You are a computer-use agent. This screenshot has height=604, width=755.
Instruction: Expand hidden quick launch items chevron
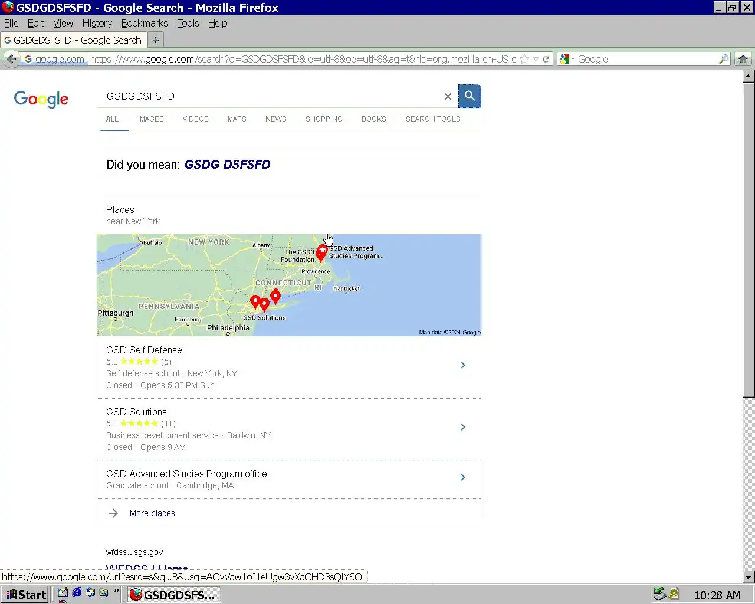pos(116,590)
